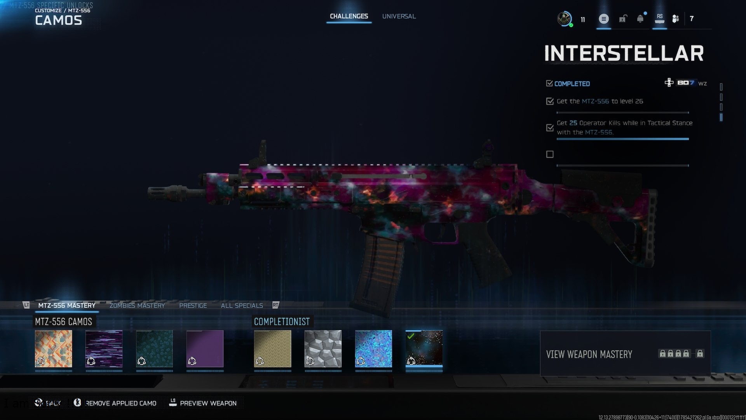Select the dark teal camo swatch
The height and width of the screenshot is (420, 746).
pyautogui.click(x=155, y=349)
